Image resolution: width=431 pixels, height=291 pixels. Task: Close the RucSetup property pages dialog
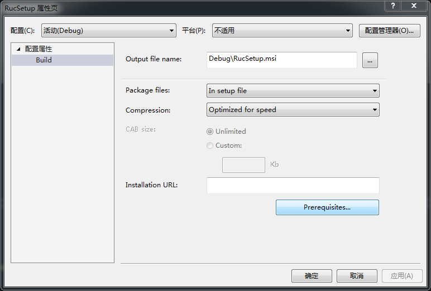coord(414,5)
